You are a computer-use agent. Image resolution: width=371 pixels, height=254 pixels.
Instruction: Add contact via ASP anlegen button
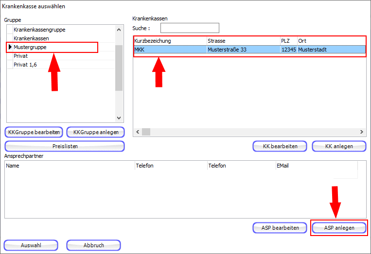point(339,227)
